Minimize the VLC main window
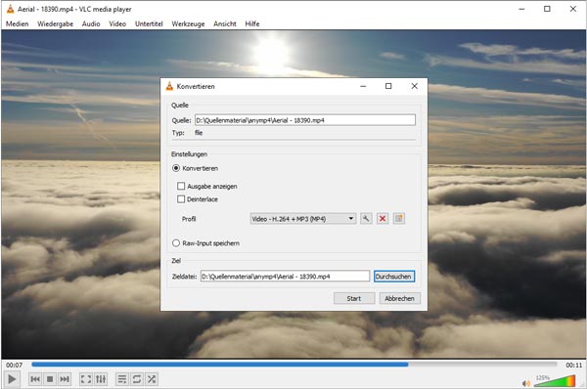The height and width of the screenshot is (389, 587). point(521,9)
